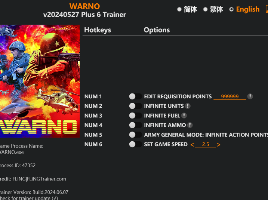Click info icon next to Infinite Units
This screenshot has width=268, height=200.
click(188, 106)
